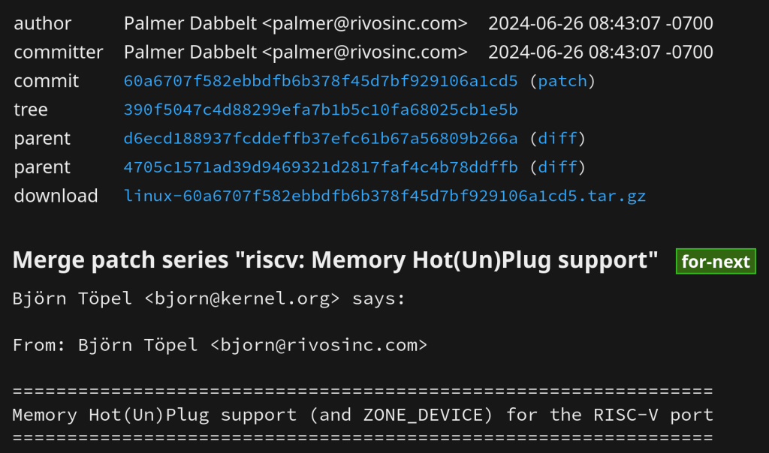
Task: Click the patch link beside commit hash
Action: point(562,81)
